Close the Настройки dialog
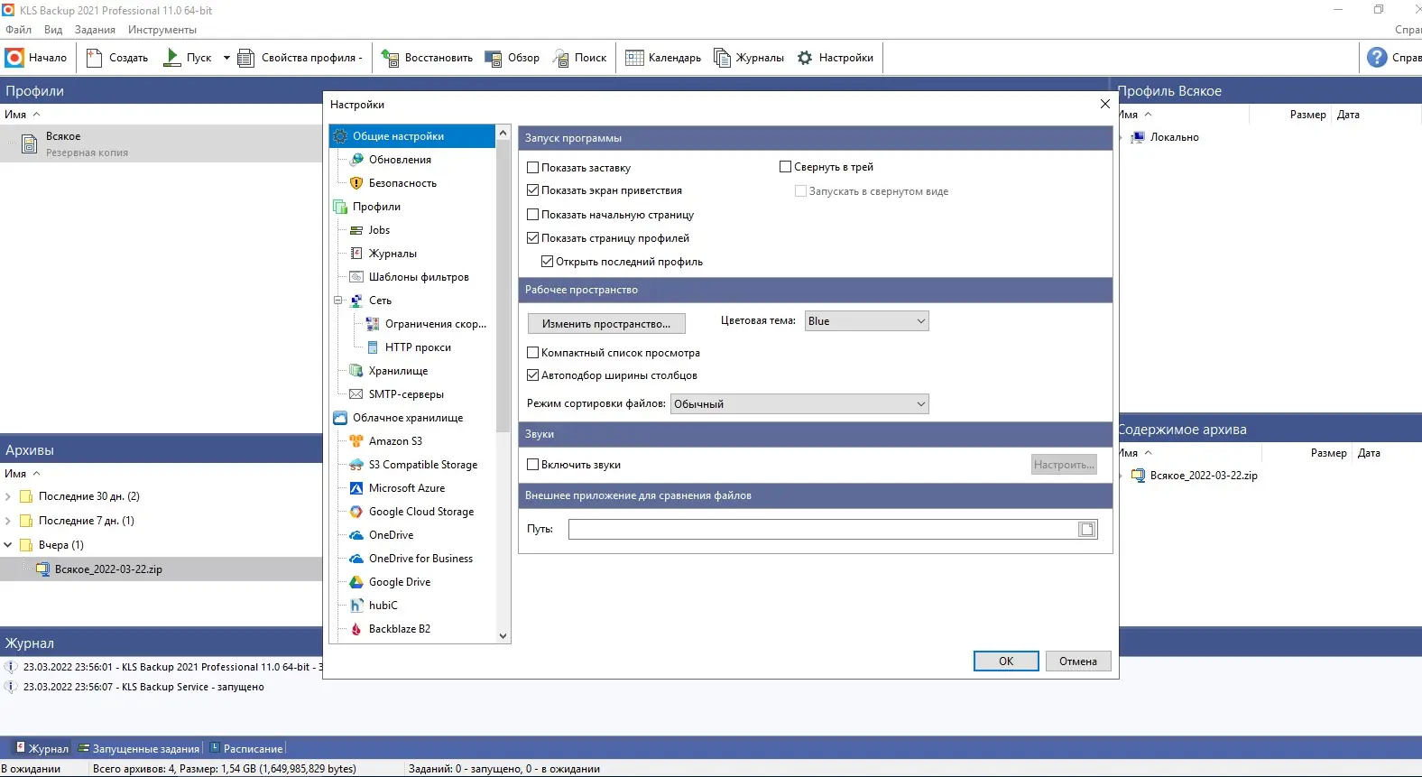 click(1105, 104)
